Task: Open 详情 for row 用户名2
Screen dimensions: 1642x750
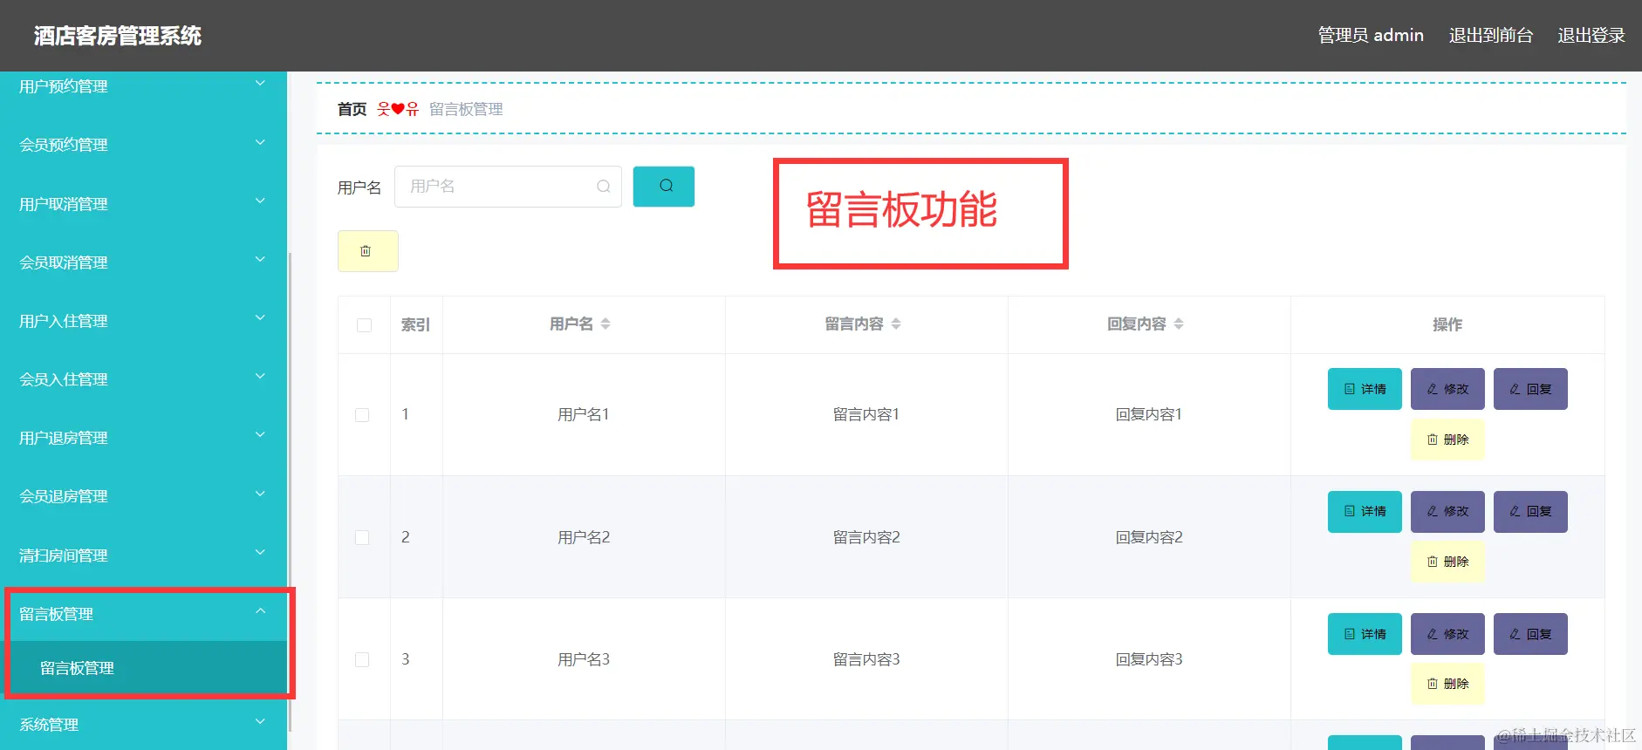Action: [1365, 512]
